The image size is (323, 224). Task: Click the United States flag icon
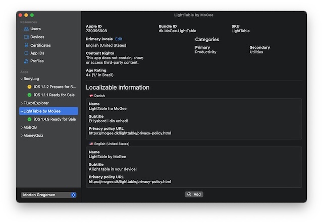[91, 144]
